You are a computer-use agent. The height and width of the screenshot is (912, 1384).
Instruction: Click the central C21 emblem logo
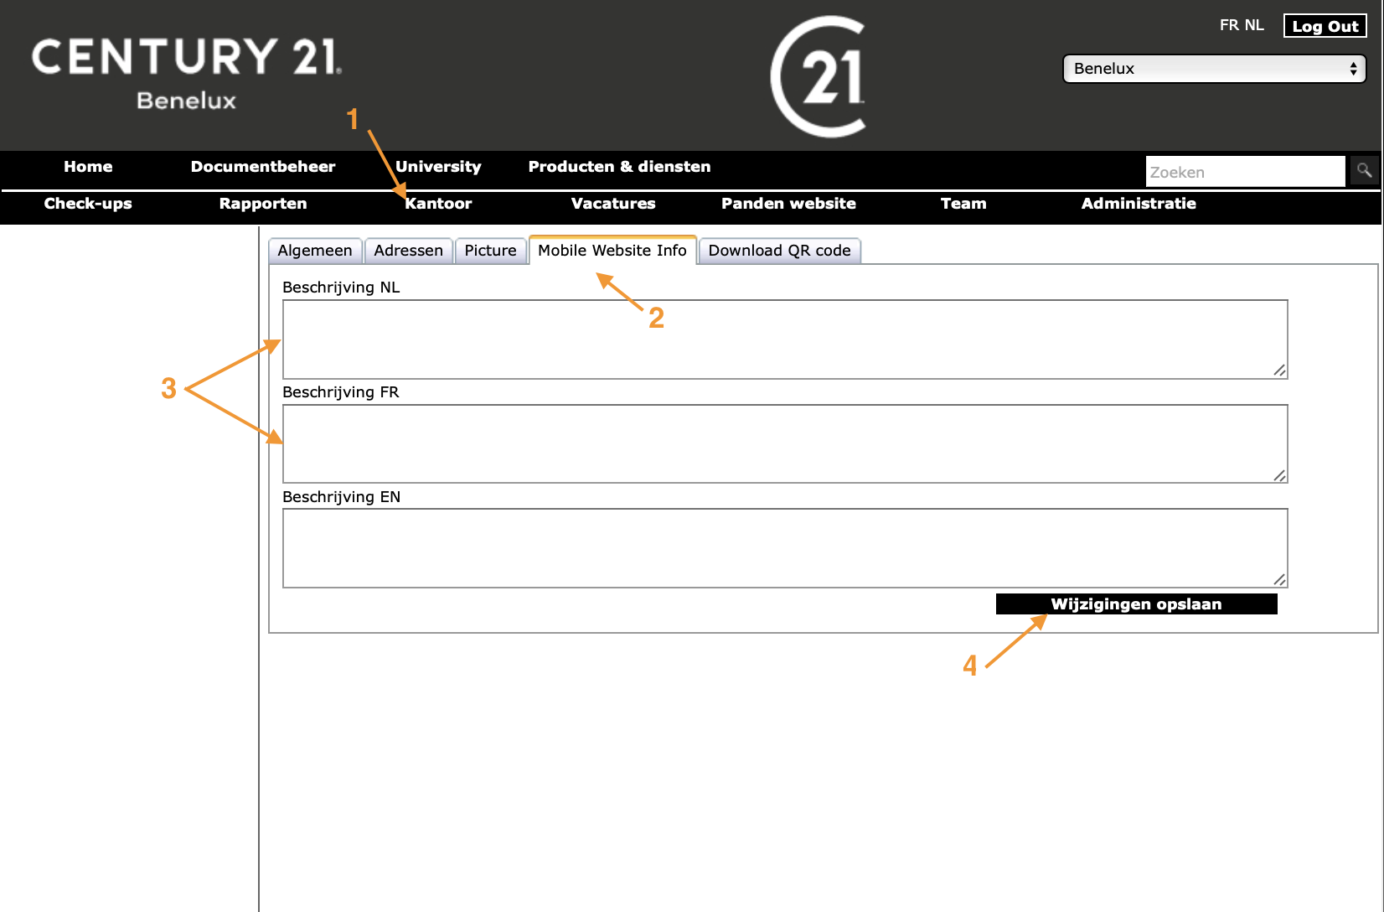819,77
